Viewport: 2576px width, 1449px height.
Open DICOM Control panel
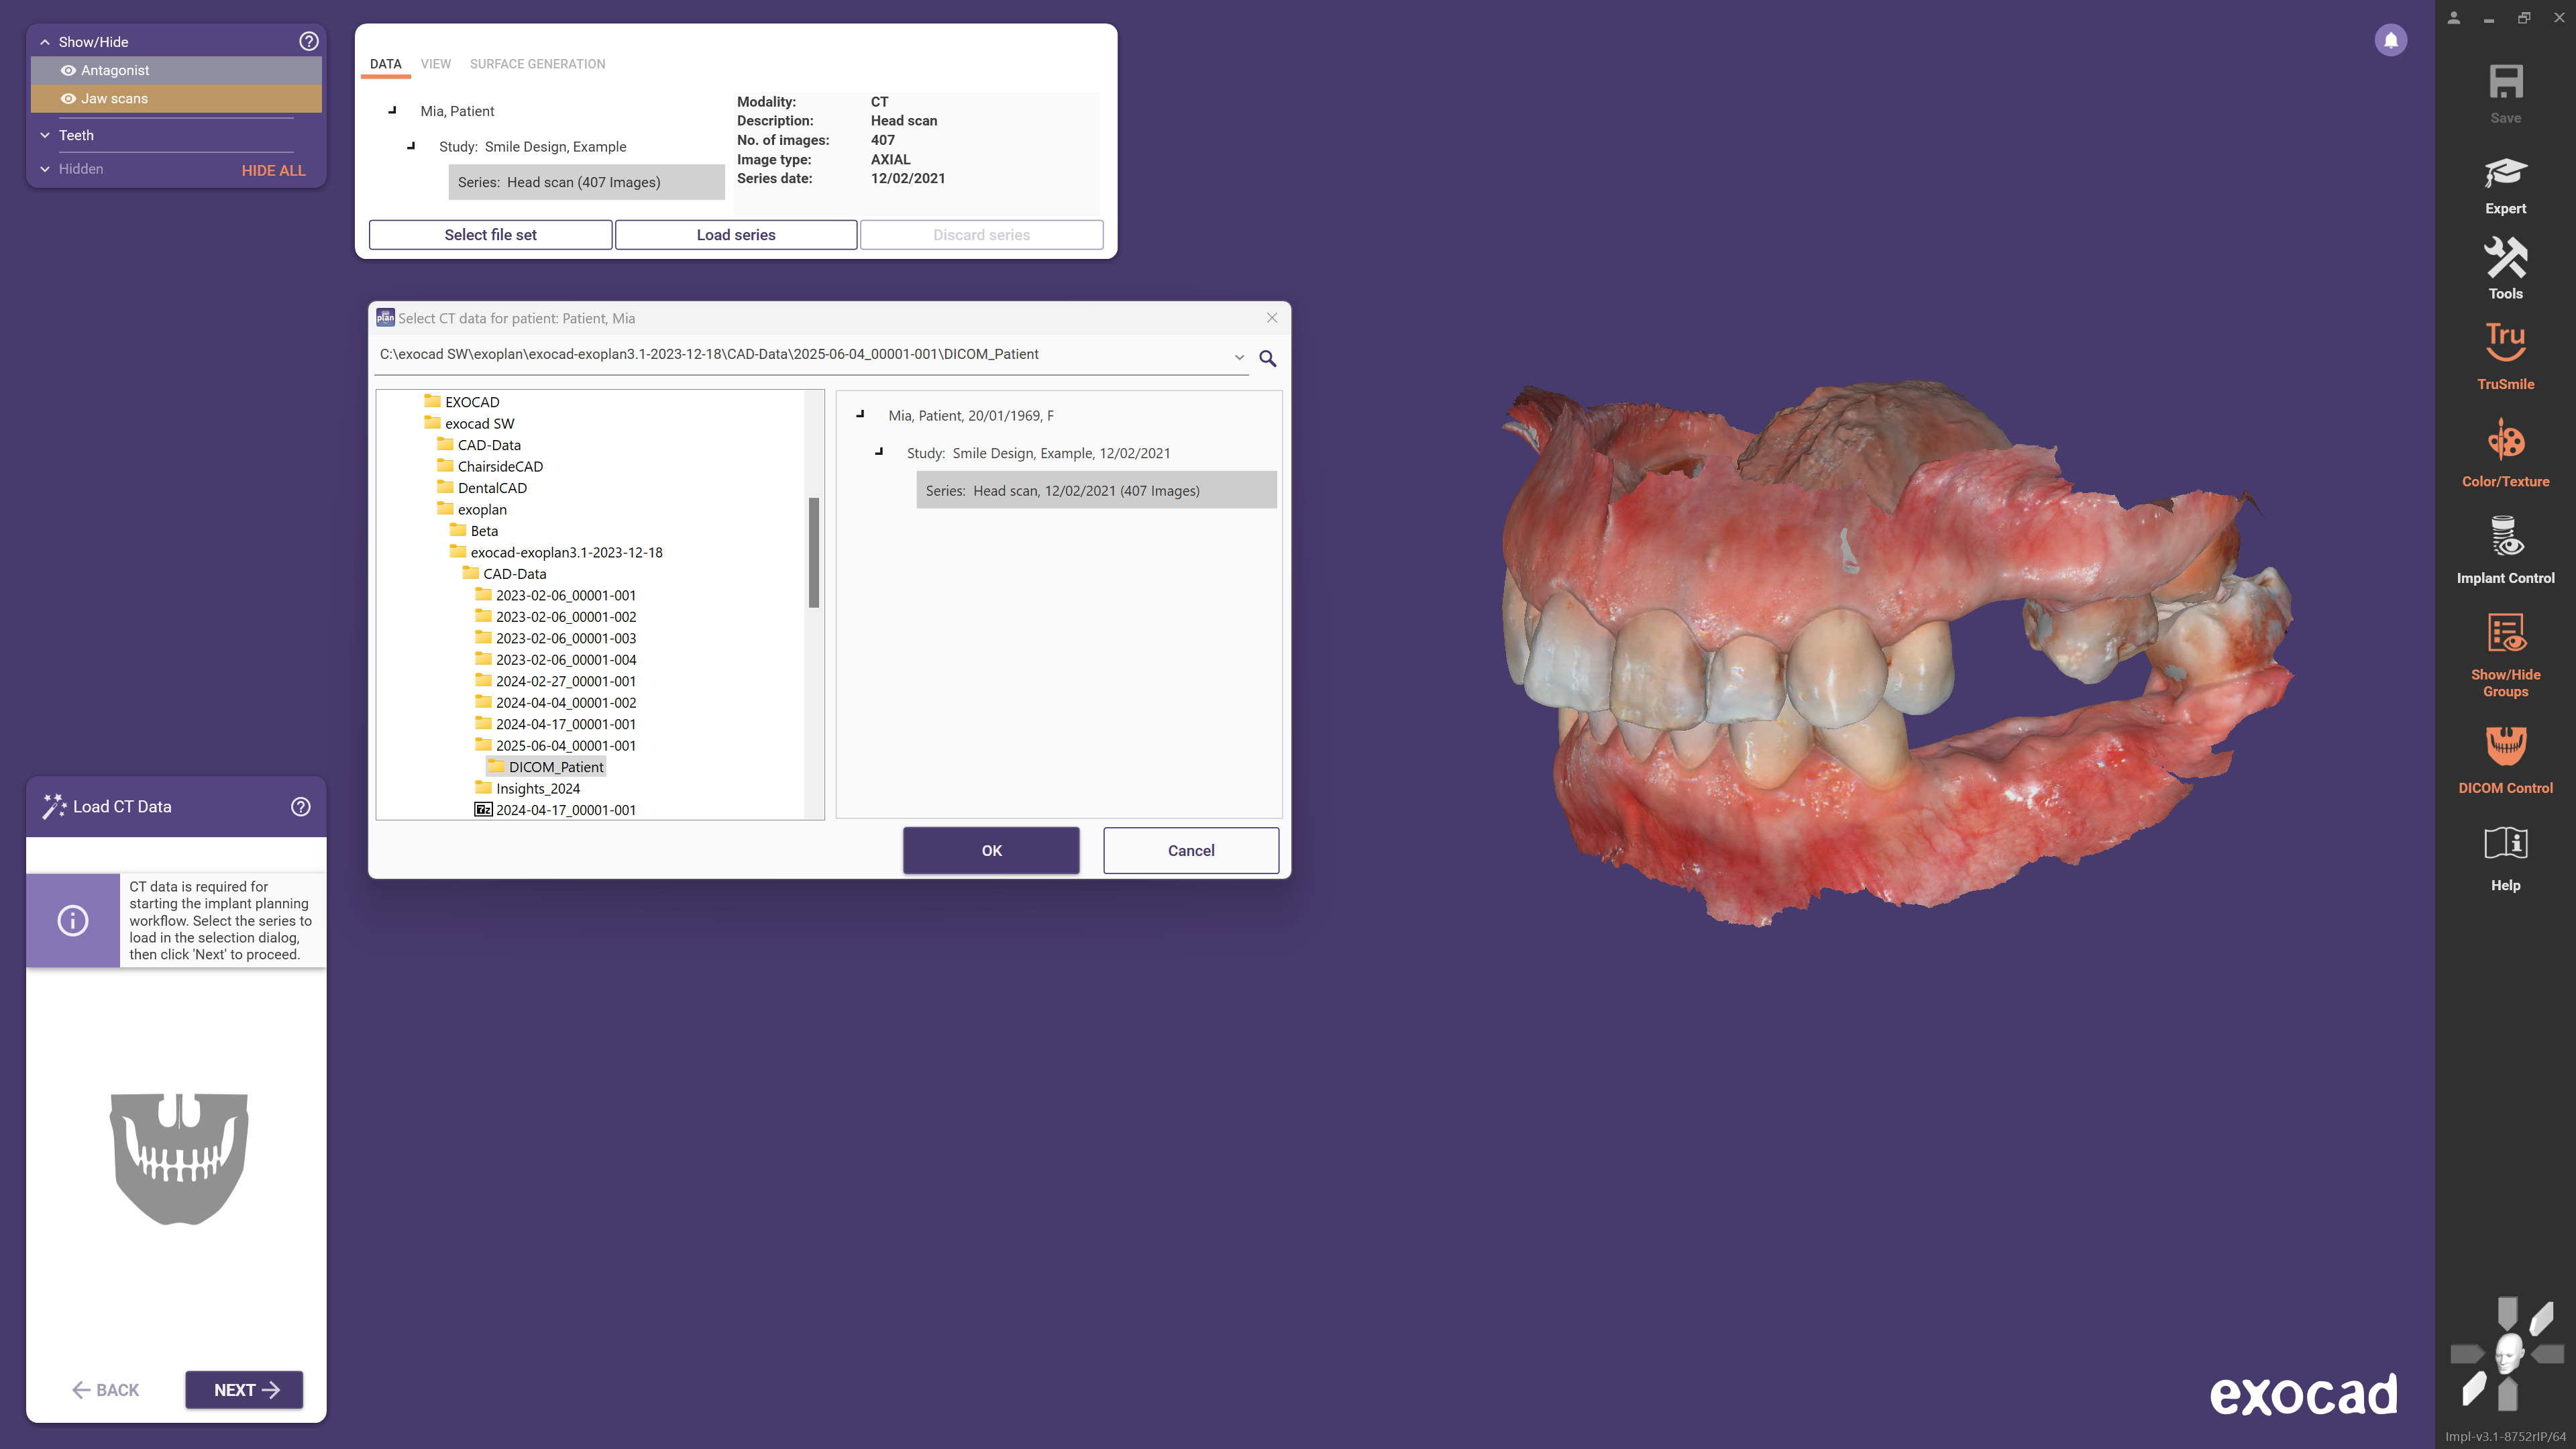2504,759
